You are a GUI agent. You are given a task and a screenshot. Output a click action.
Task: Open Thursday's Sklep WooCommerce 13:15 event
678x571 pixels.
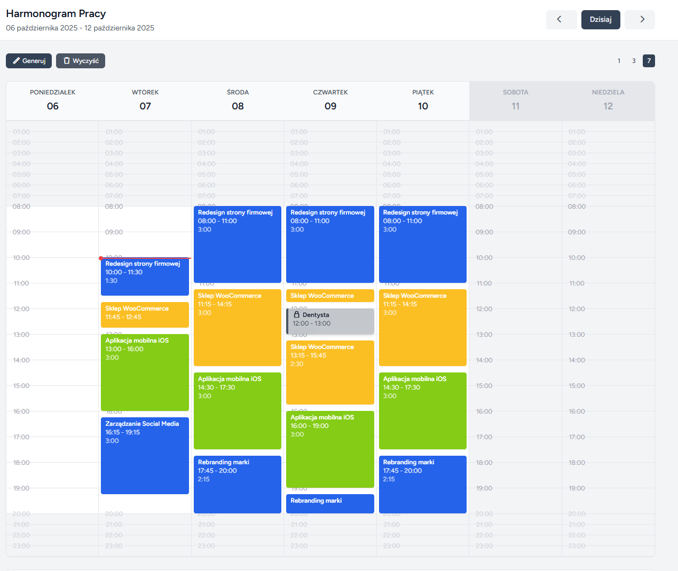[330, 372]
